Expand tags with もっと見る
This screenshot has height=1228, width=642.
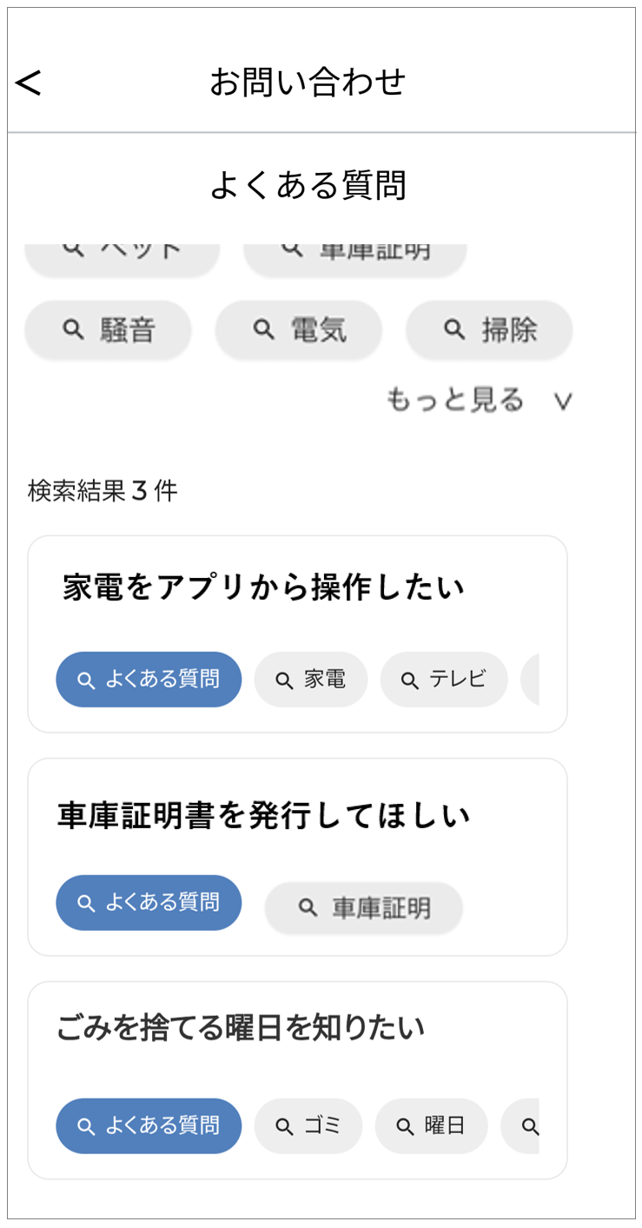pyautogui.click(x=456, y=400)
